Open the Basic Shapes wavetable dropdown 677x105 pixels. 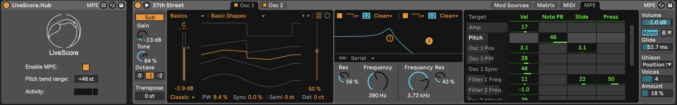tap(238, 16)
